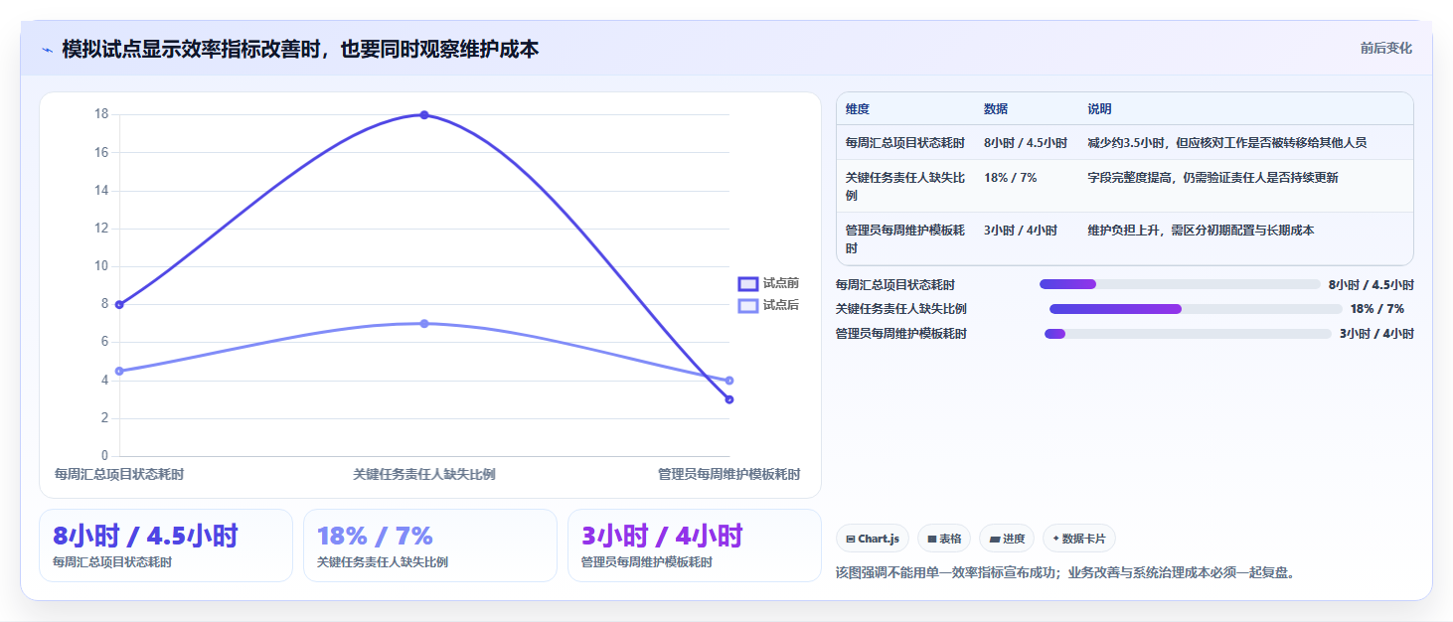The height and width of the screenshot is (622, 1453).
Task: Click the 维度 table column header
Action: 858,109
